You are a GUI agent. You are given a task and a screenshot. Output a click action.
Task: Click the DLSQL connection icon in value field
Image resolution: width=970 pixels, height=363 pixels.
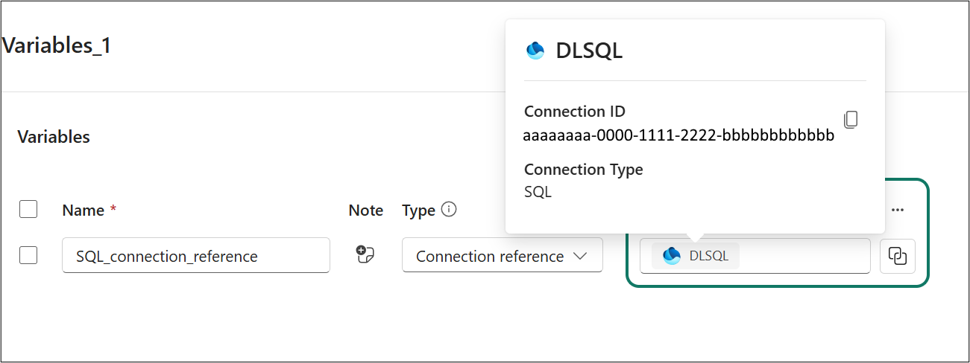tap(672, 256)
